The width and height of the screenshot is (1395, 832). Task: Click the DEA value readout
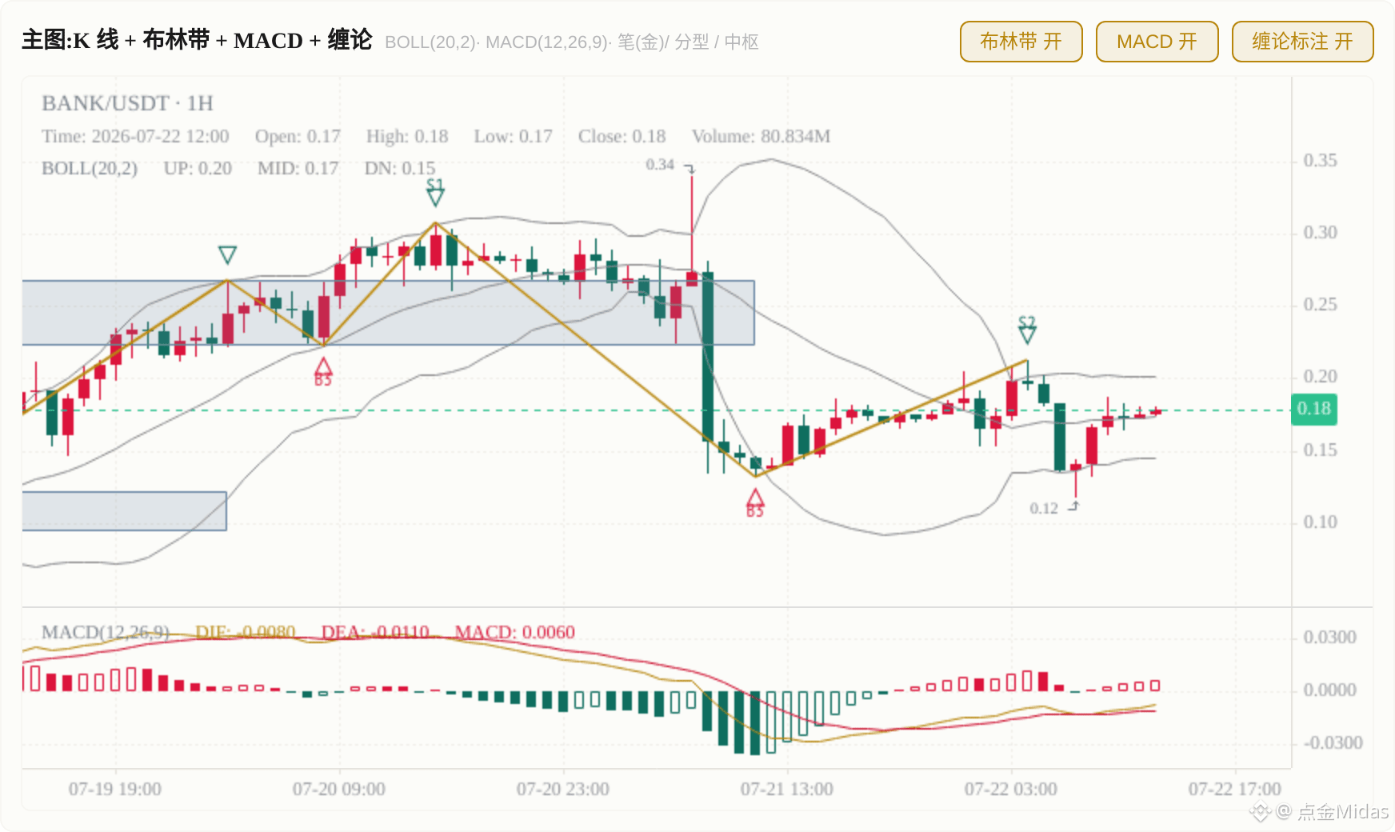[375, 632]
